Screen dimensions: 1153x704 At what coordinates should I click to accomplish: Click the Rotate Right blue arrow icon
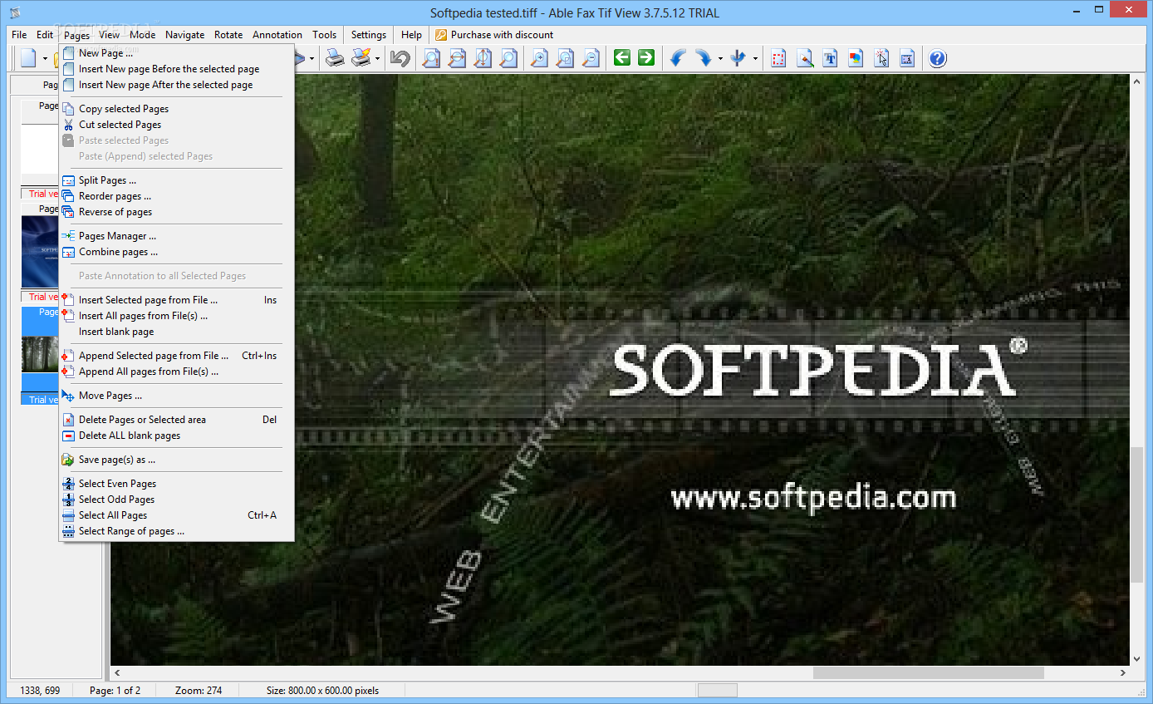coord(704,58)
